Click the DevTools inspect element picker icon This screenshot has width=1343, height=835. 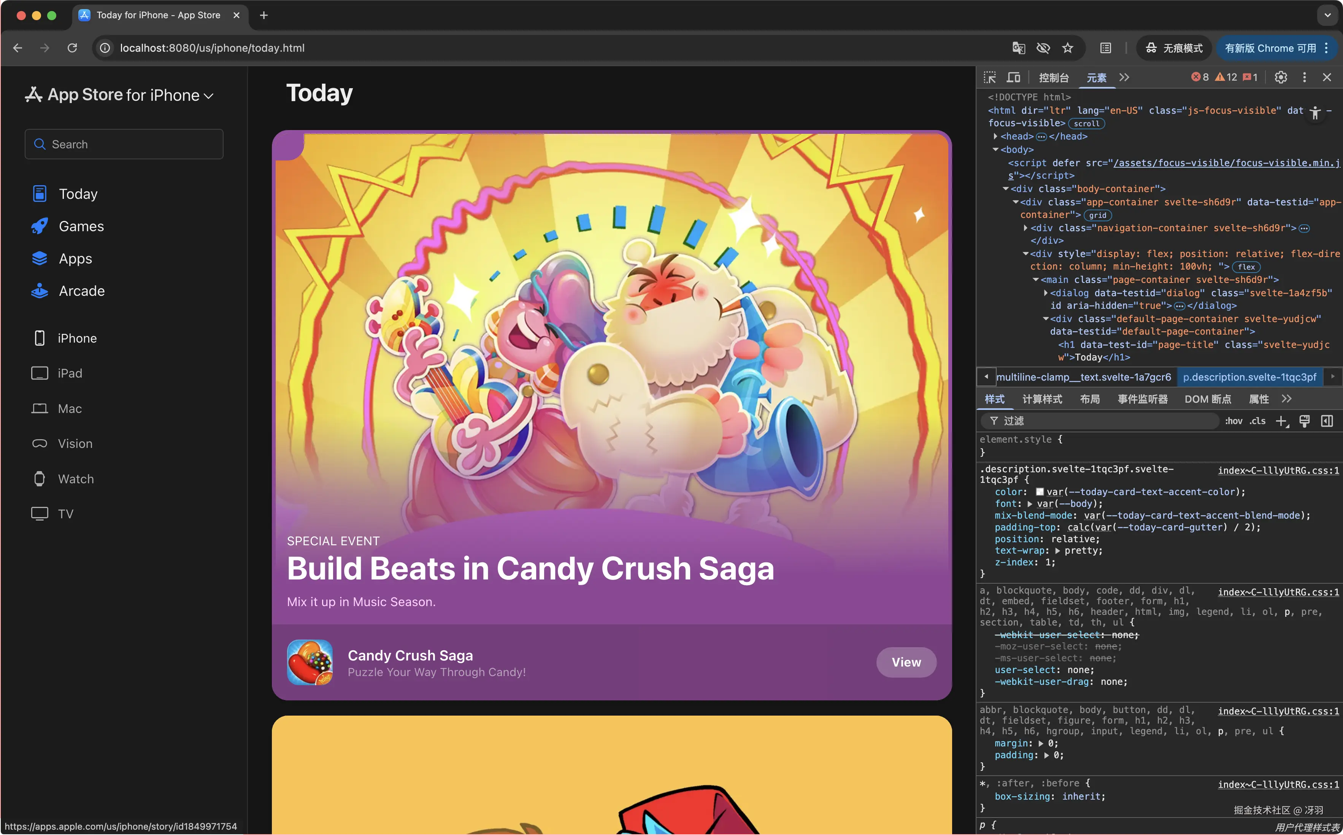990,77
